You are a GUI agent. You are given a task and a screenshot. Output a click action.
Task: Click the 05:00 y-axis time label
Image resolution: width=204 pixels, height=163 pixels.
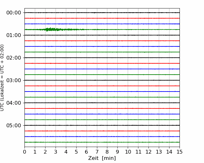click(x=14, y=125)
